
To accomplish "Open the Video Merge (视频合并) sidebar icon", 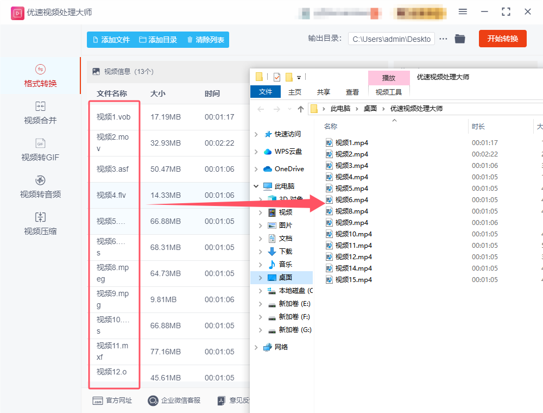I will point(40,106).
